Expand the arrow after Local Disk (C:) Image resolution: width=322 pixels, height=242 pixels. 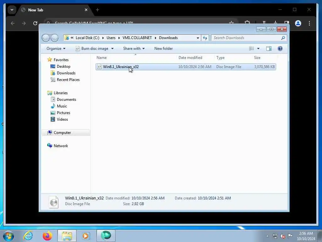(x=103, y=38)
